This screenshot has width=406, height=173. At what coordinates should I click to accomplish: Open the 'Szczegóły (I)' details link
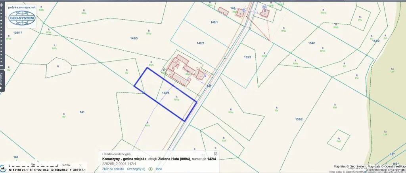tap(136, 169)
